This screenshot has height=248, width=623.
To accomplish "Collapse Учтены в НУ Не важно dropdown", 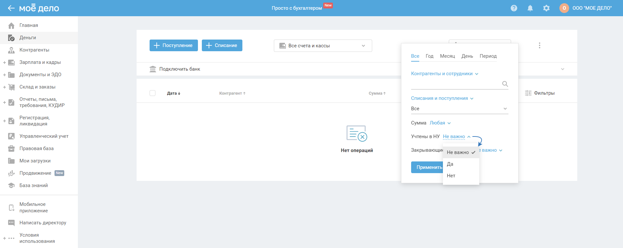I will coord(457,136).
